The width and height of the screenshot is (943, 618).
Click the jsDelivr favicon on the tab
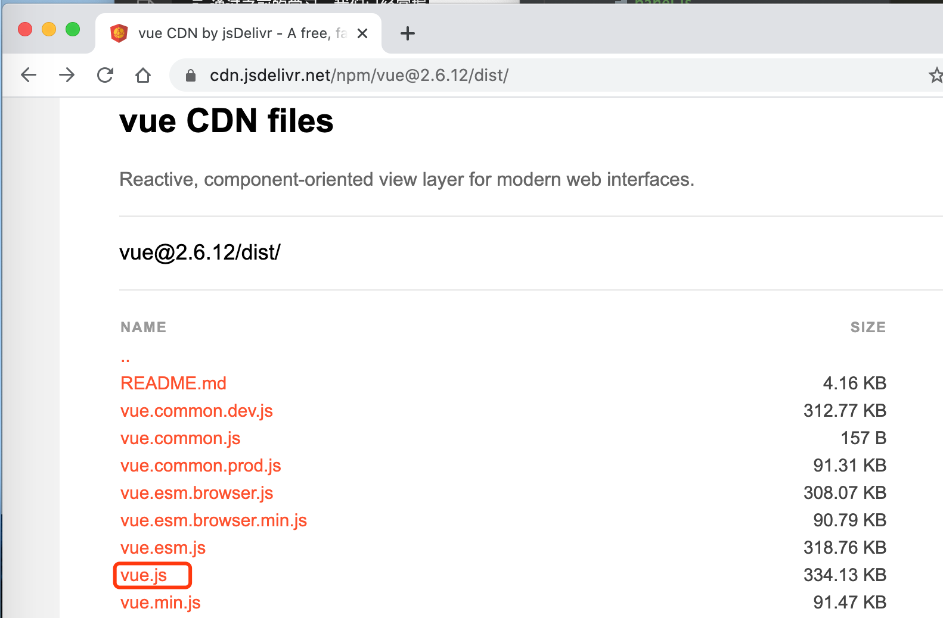[x=119, y=33]
